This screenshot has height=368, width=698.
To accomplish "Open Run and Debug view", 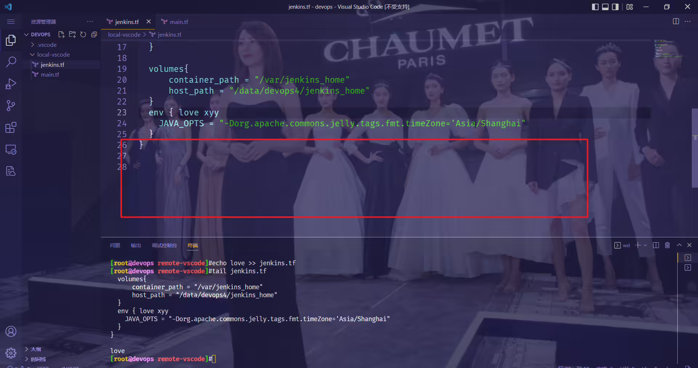I will [11, 84].
